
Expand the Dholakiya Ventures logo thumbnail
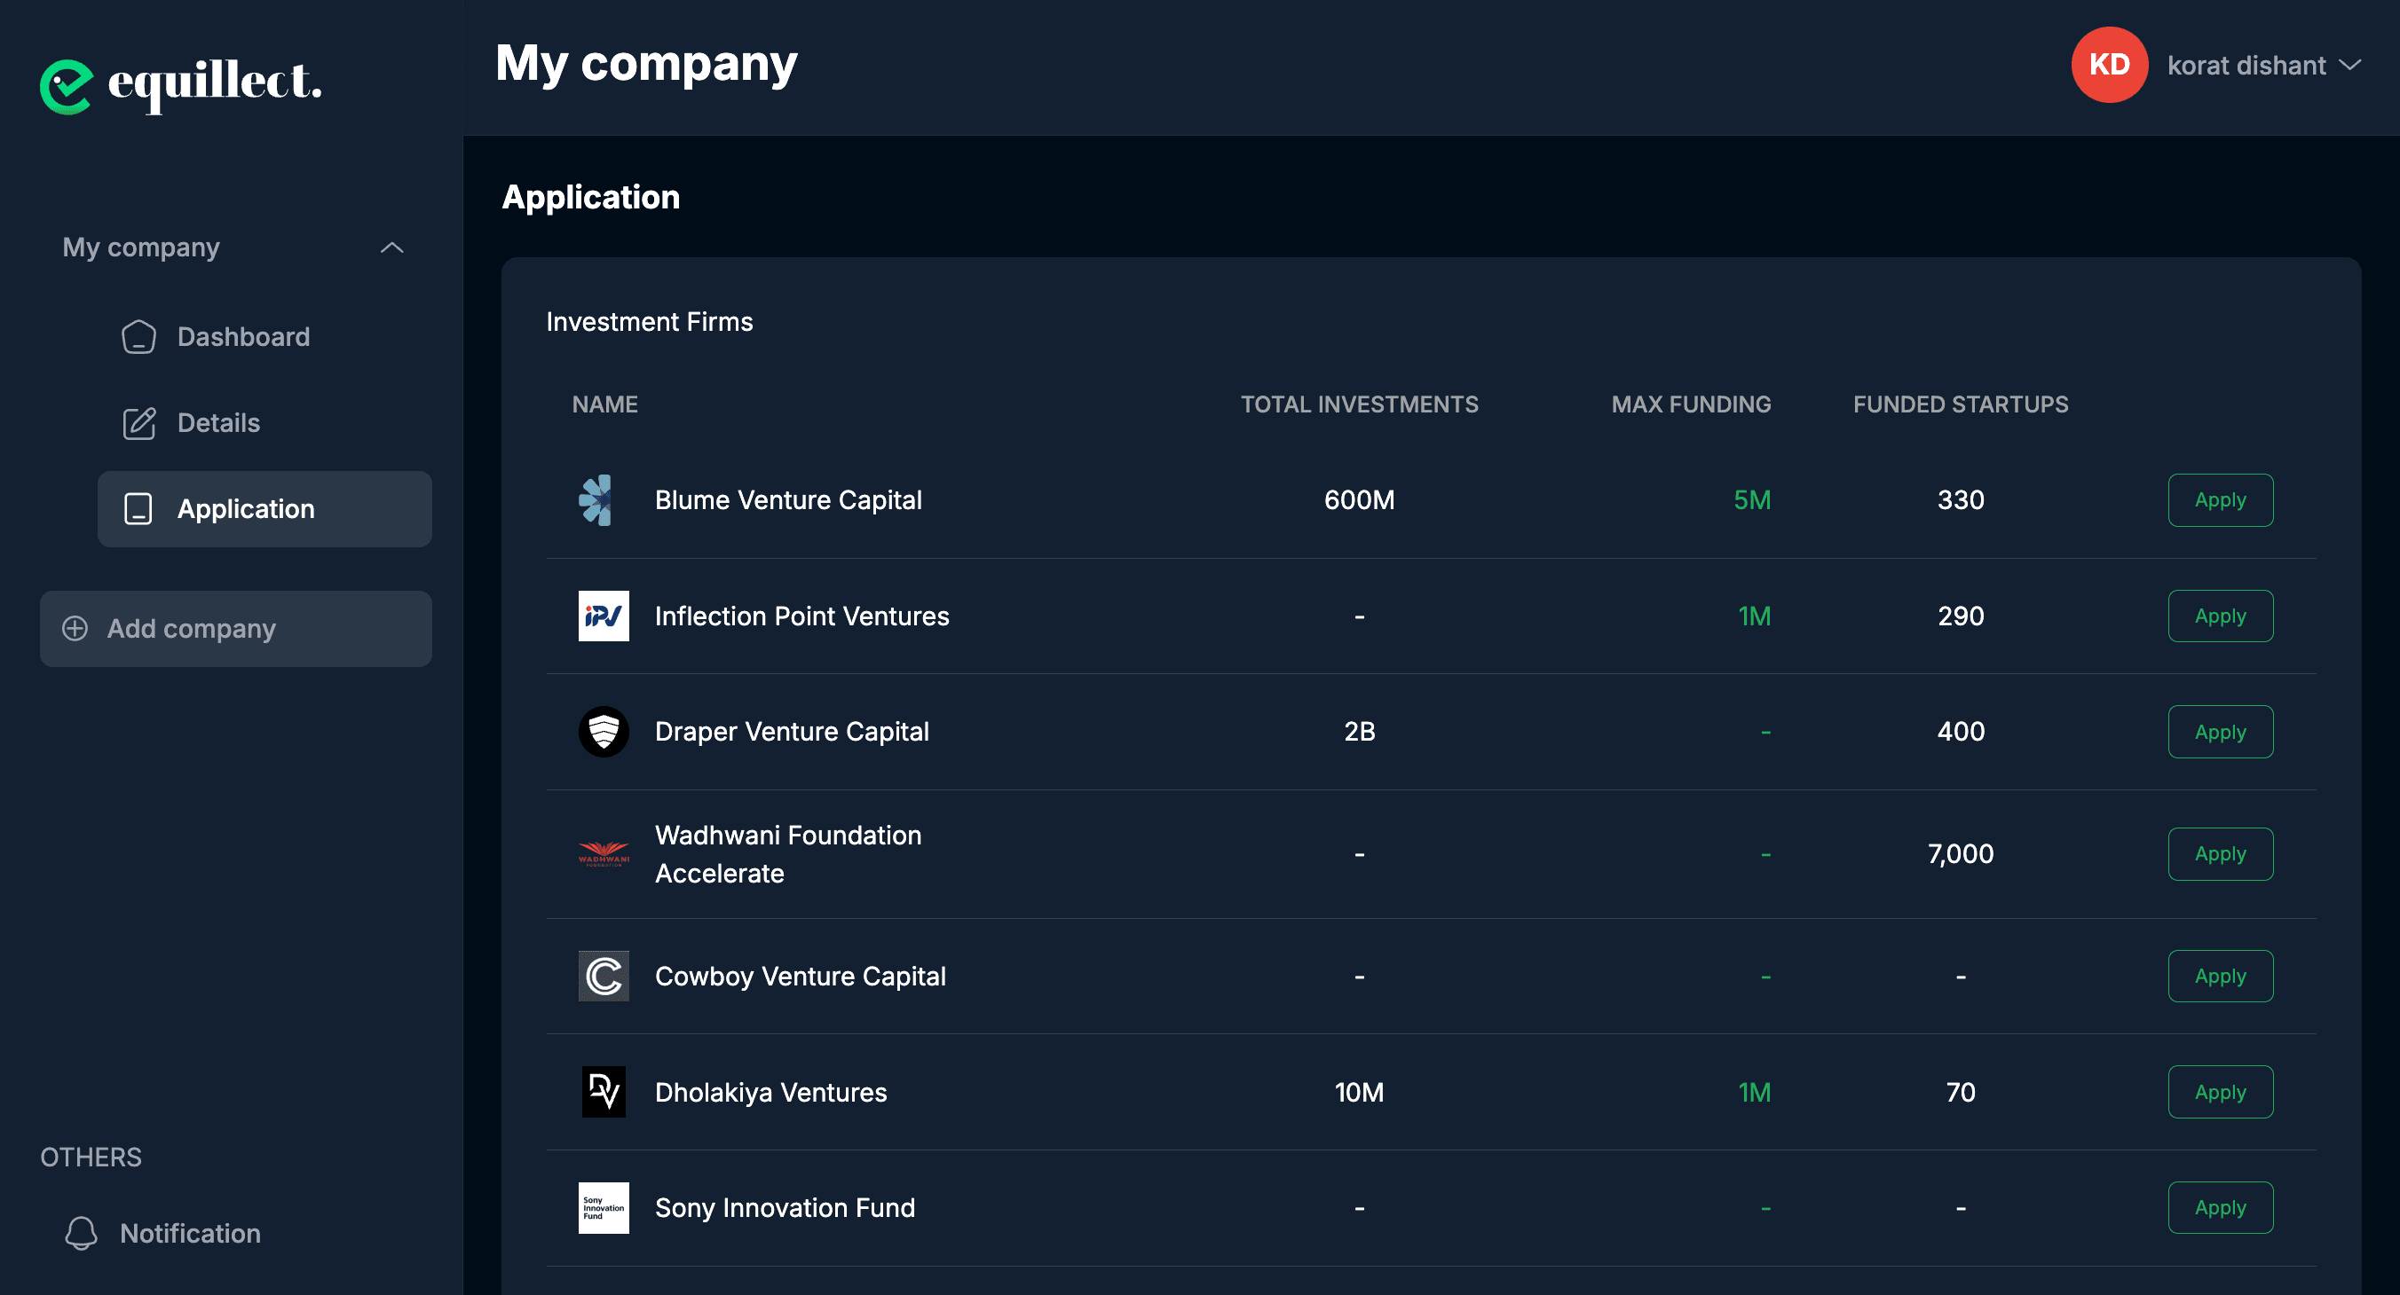tap(604, 1091)
